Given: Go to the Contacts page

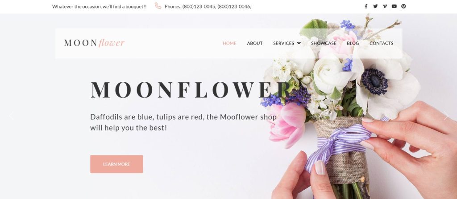Looking at the screenshot, I should (x=381, y=43).
